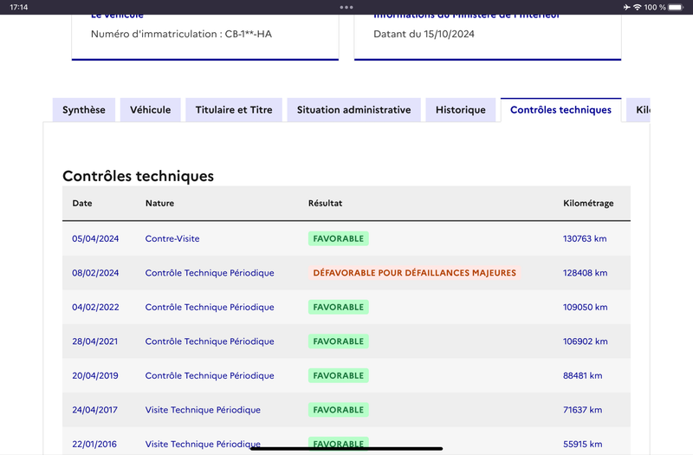Click the FAVORABLE badge for 28/04/2021
The height and width of the screenshot is (455, 693).
pos(339,341)
